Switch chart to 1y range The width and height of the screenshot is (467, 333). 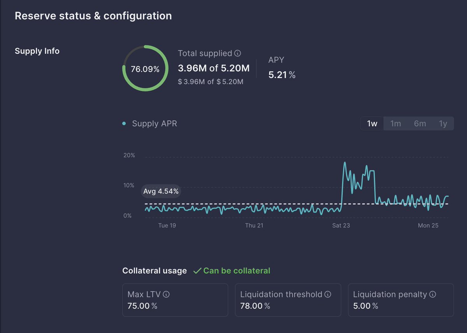pos(443,123)
